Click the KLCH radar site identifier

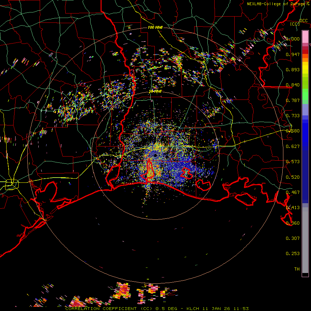coord(193,309)
